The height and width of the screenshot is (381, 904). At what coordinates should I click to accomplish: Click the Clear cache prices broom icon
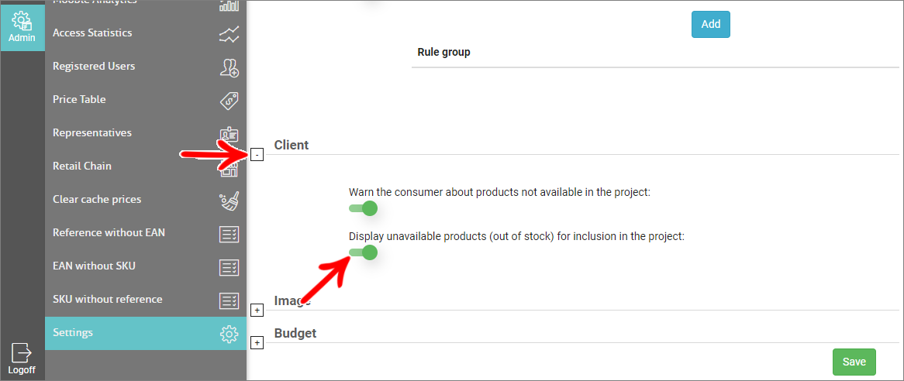[x=229, y=201]
